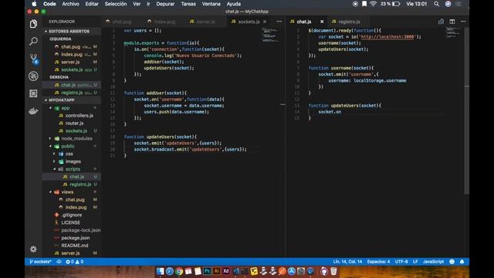Open .gitignore in file tree
494x278 pixels.
click(72, 215)
